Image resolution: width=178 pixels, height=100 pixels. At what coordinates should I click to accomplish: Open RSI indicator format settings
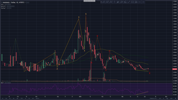[7, 83]
